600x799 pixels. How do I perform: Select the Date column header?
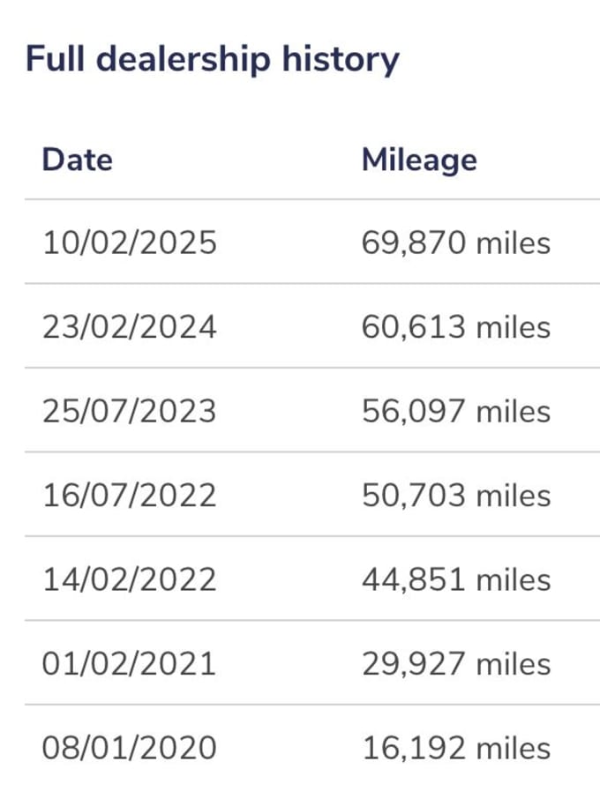coord(77,160)
